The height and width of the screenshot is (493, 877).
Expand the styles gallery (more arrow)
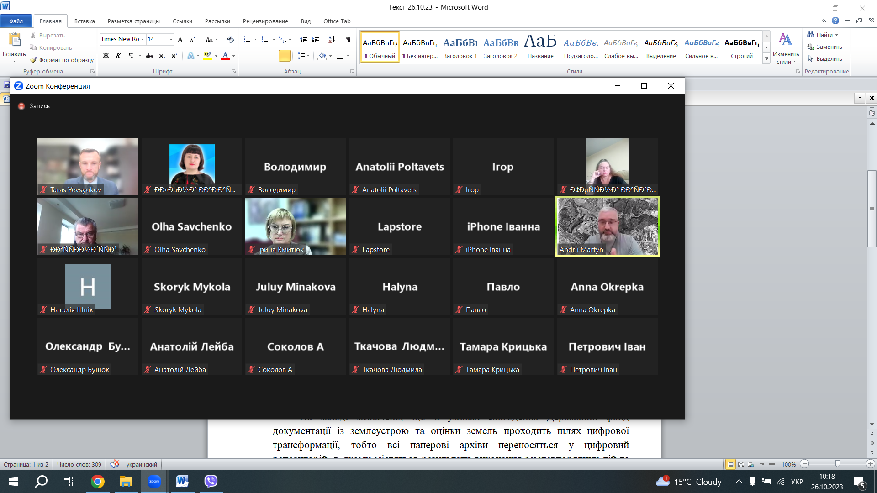tap(766, 59)
